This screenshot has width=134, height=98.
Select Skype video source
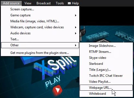(106, 58)
